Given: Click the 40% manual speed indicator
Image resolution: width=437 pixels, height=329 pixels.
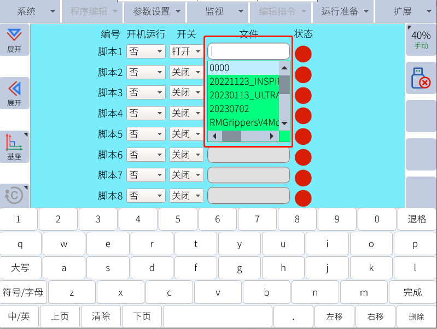Looking at the screenshot, I should click(421, 39).
